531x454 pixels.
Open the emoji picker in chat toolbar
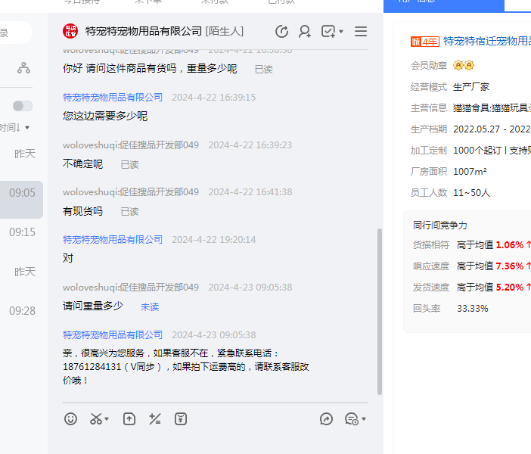70,418
